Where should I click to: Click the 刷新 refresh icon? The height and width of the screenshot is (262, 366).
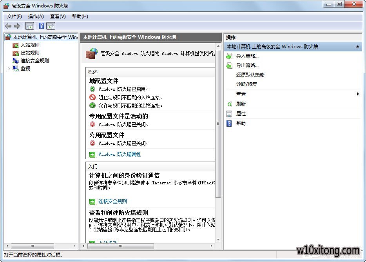click(x=229, y=104)
